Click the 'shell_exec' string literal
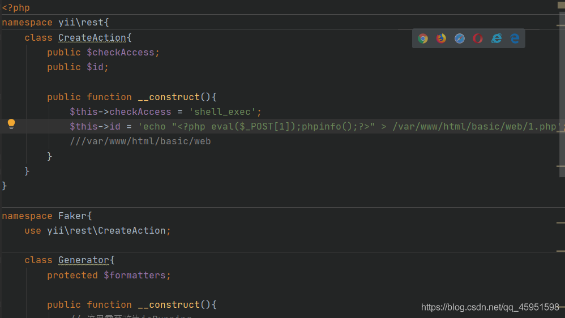Screen dimensions: 565x318 pyautogui.click(x=222, y=112)
